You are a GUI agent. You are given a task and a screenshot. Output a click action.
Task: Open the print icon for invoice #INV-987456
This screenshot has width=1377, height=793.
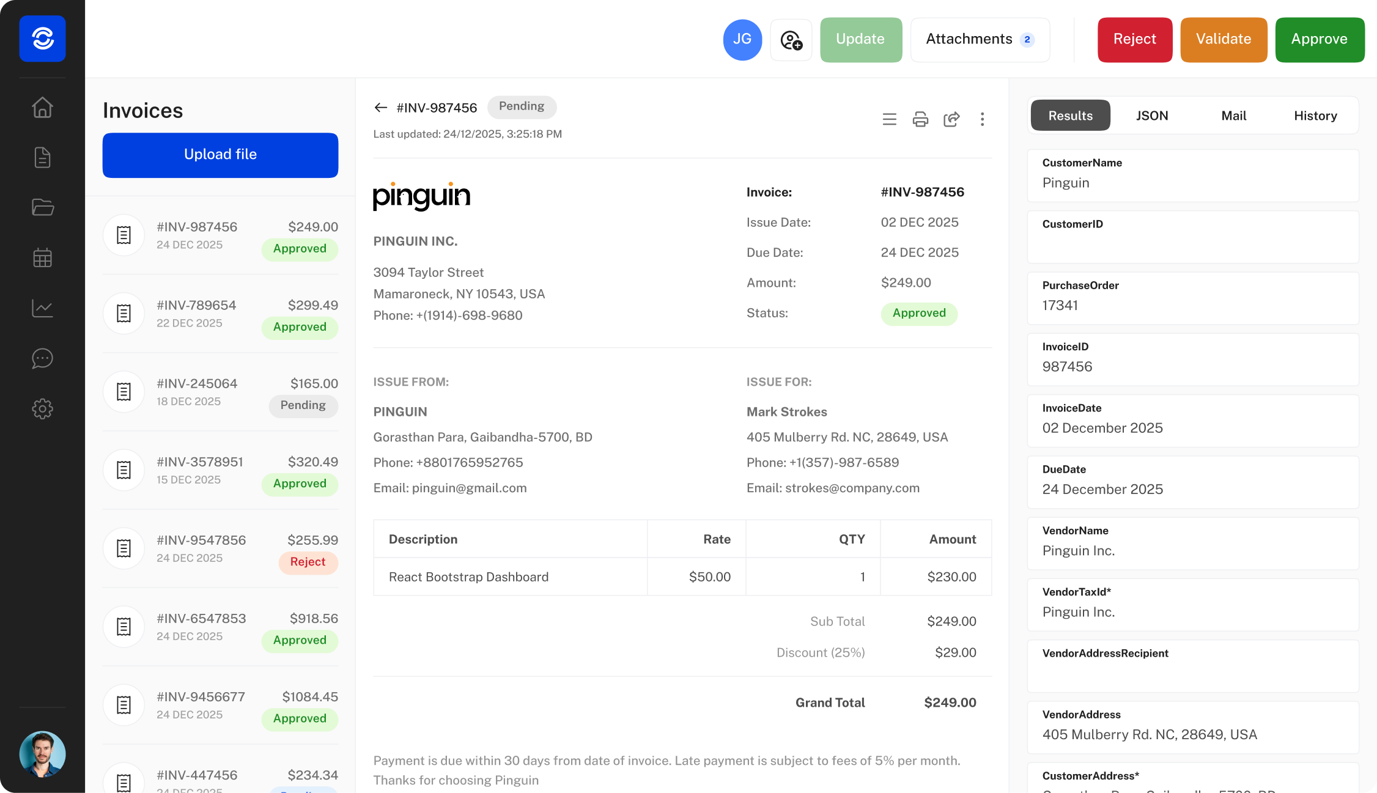pyautogui.click(x=920, y=119)
